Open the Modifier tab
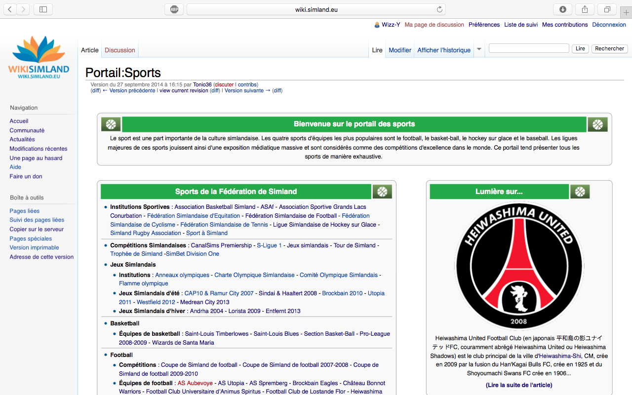The height and width of the screenshot is (395, 632). coord(399,50)
